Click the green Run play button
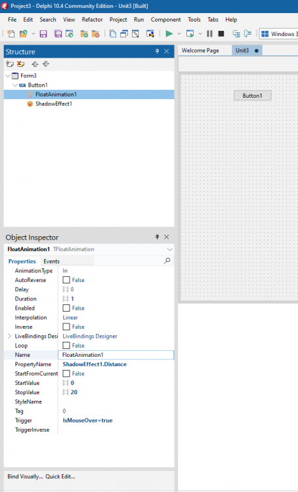Image resolution: width=298 pixels, height=492 pixels. [x=169, y=33]
